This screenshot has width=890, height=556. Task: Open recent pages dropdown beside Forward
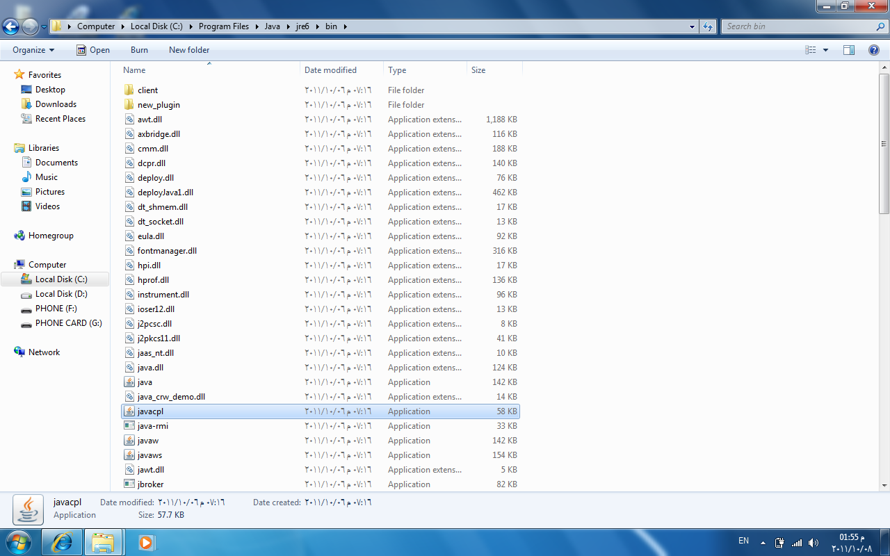click(44, 27)
